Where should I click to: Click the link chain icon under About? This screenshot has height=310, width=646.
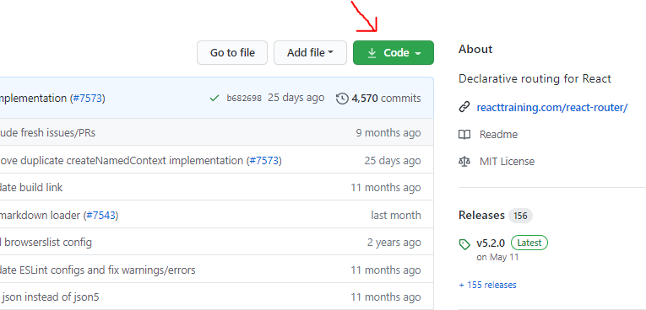pyautogui.click(x=464, y=108)
